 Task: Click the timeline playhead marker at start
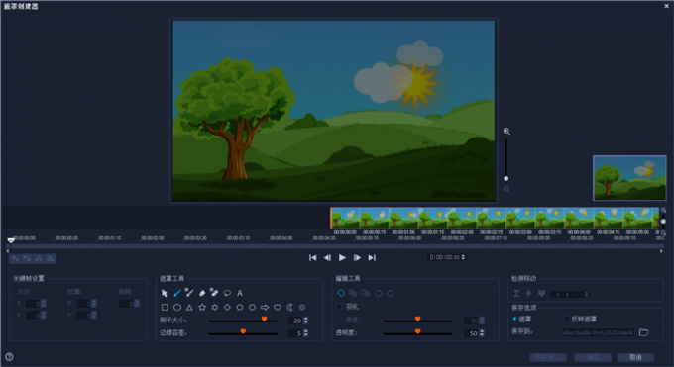coord(11,240)
